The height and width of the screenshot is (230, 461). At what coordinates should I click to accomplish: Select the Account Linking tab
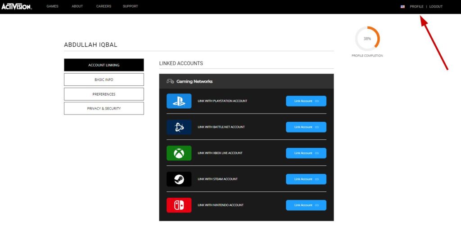[104, 65]
